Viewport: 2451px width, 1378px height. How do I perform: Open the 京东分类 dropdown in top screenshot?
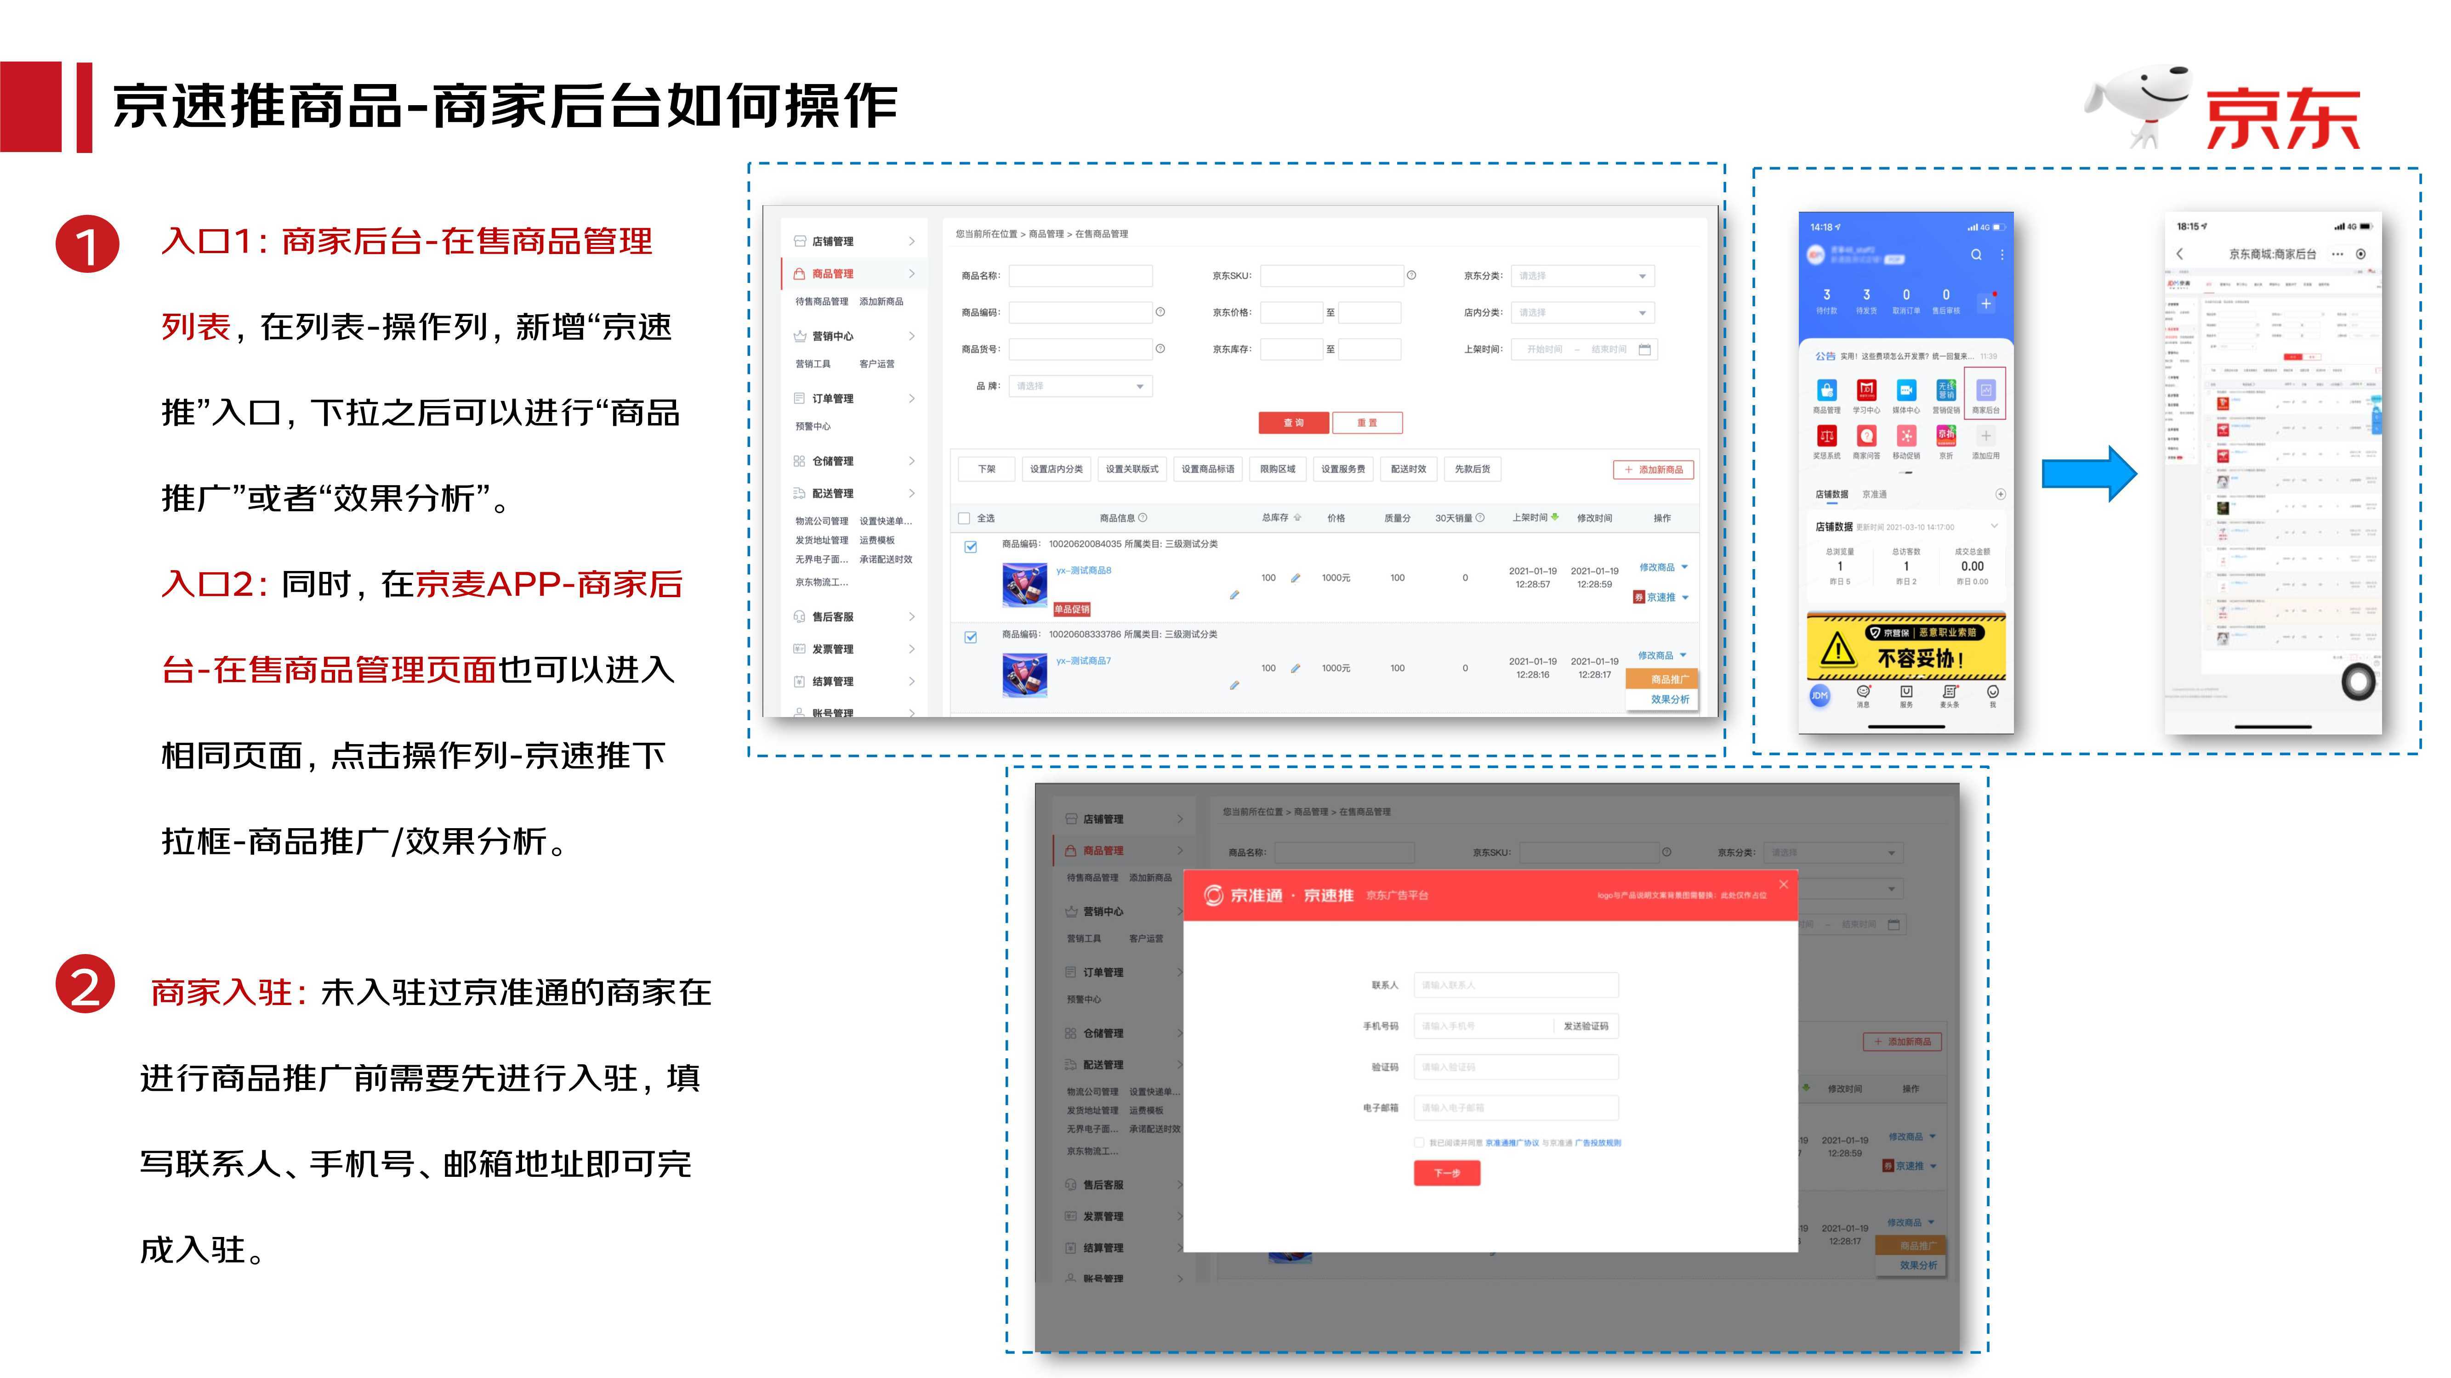1582,276
